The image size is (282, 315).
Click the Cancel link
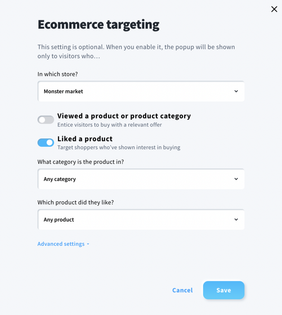(182, 290)
